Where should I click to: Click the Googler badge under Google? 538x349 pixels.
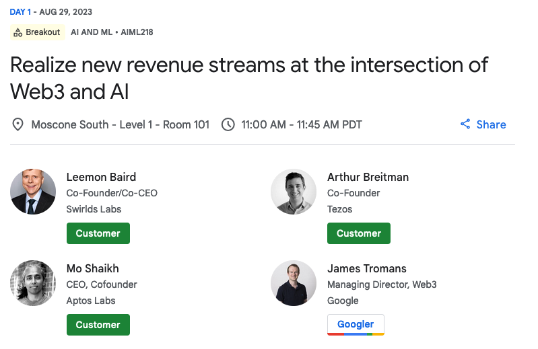point(356,324)
